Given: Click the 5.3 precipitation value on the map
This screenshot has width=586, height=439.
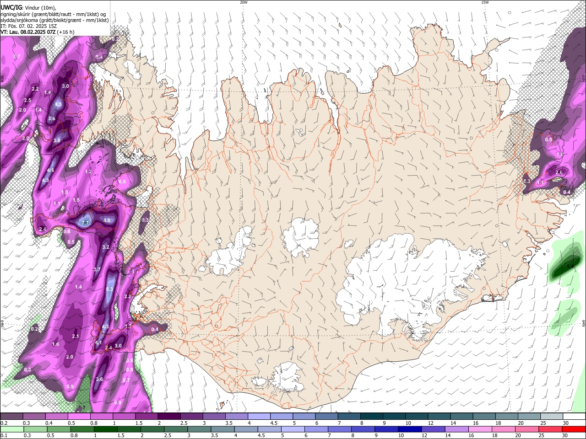Looking at the screenshot, I should 109,289.
